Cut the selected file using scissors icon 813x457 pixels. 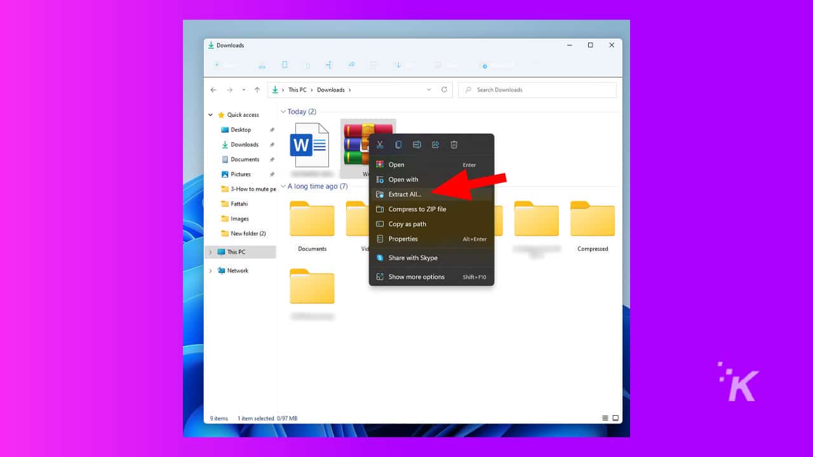[380, 144]
